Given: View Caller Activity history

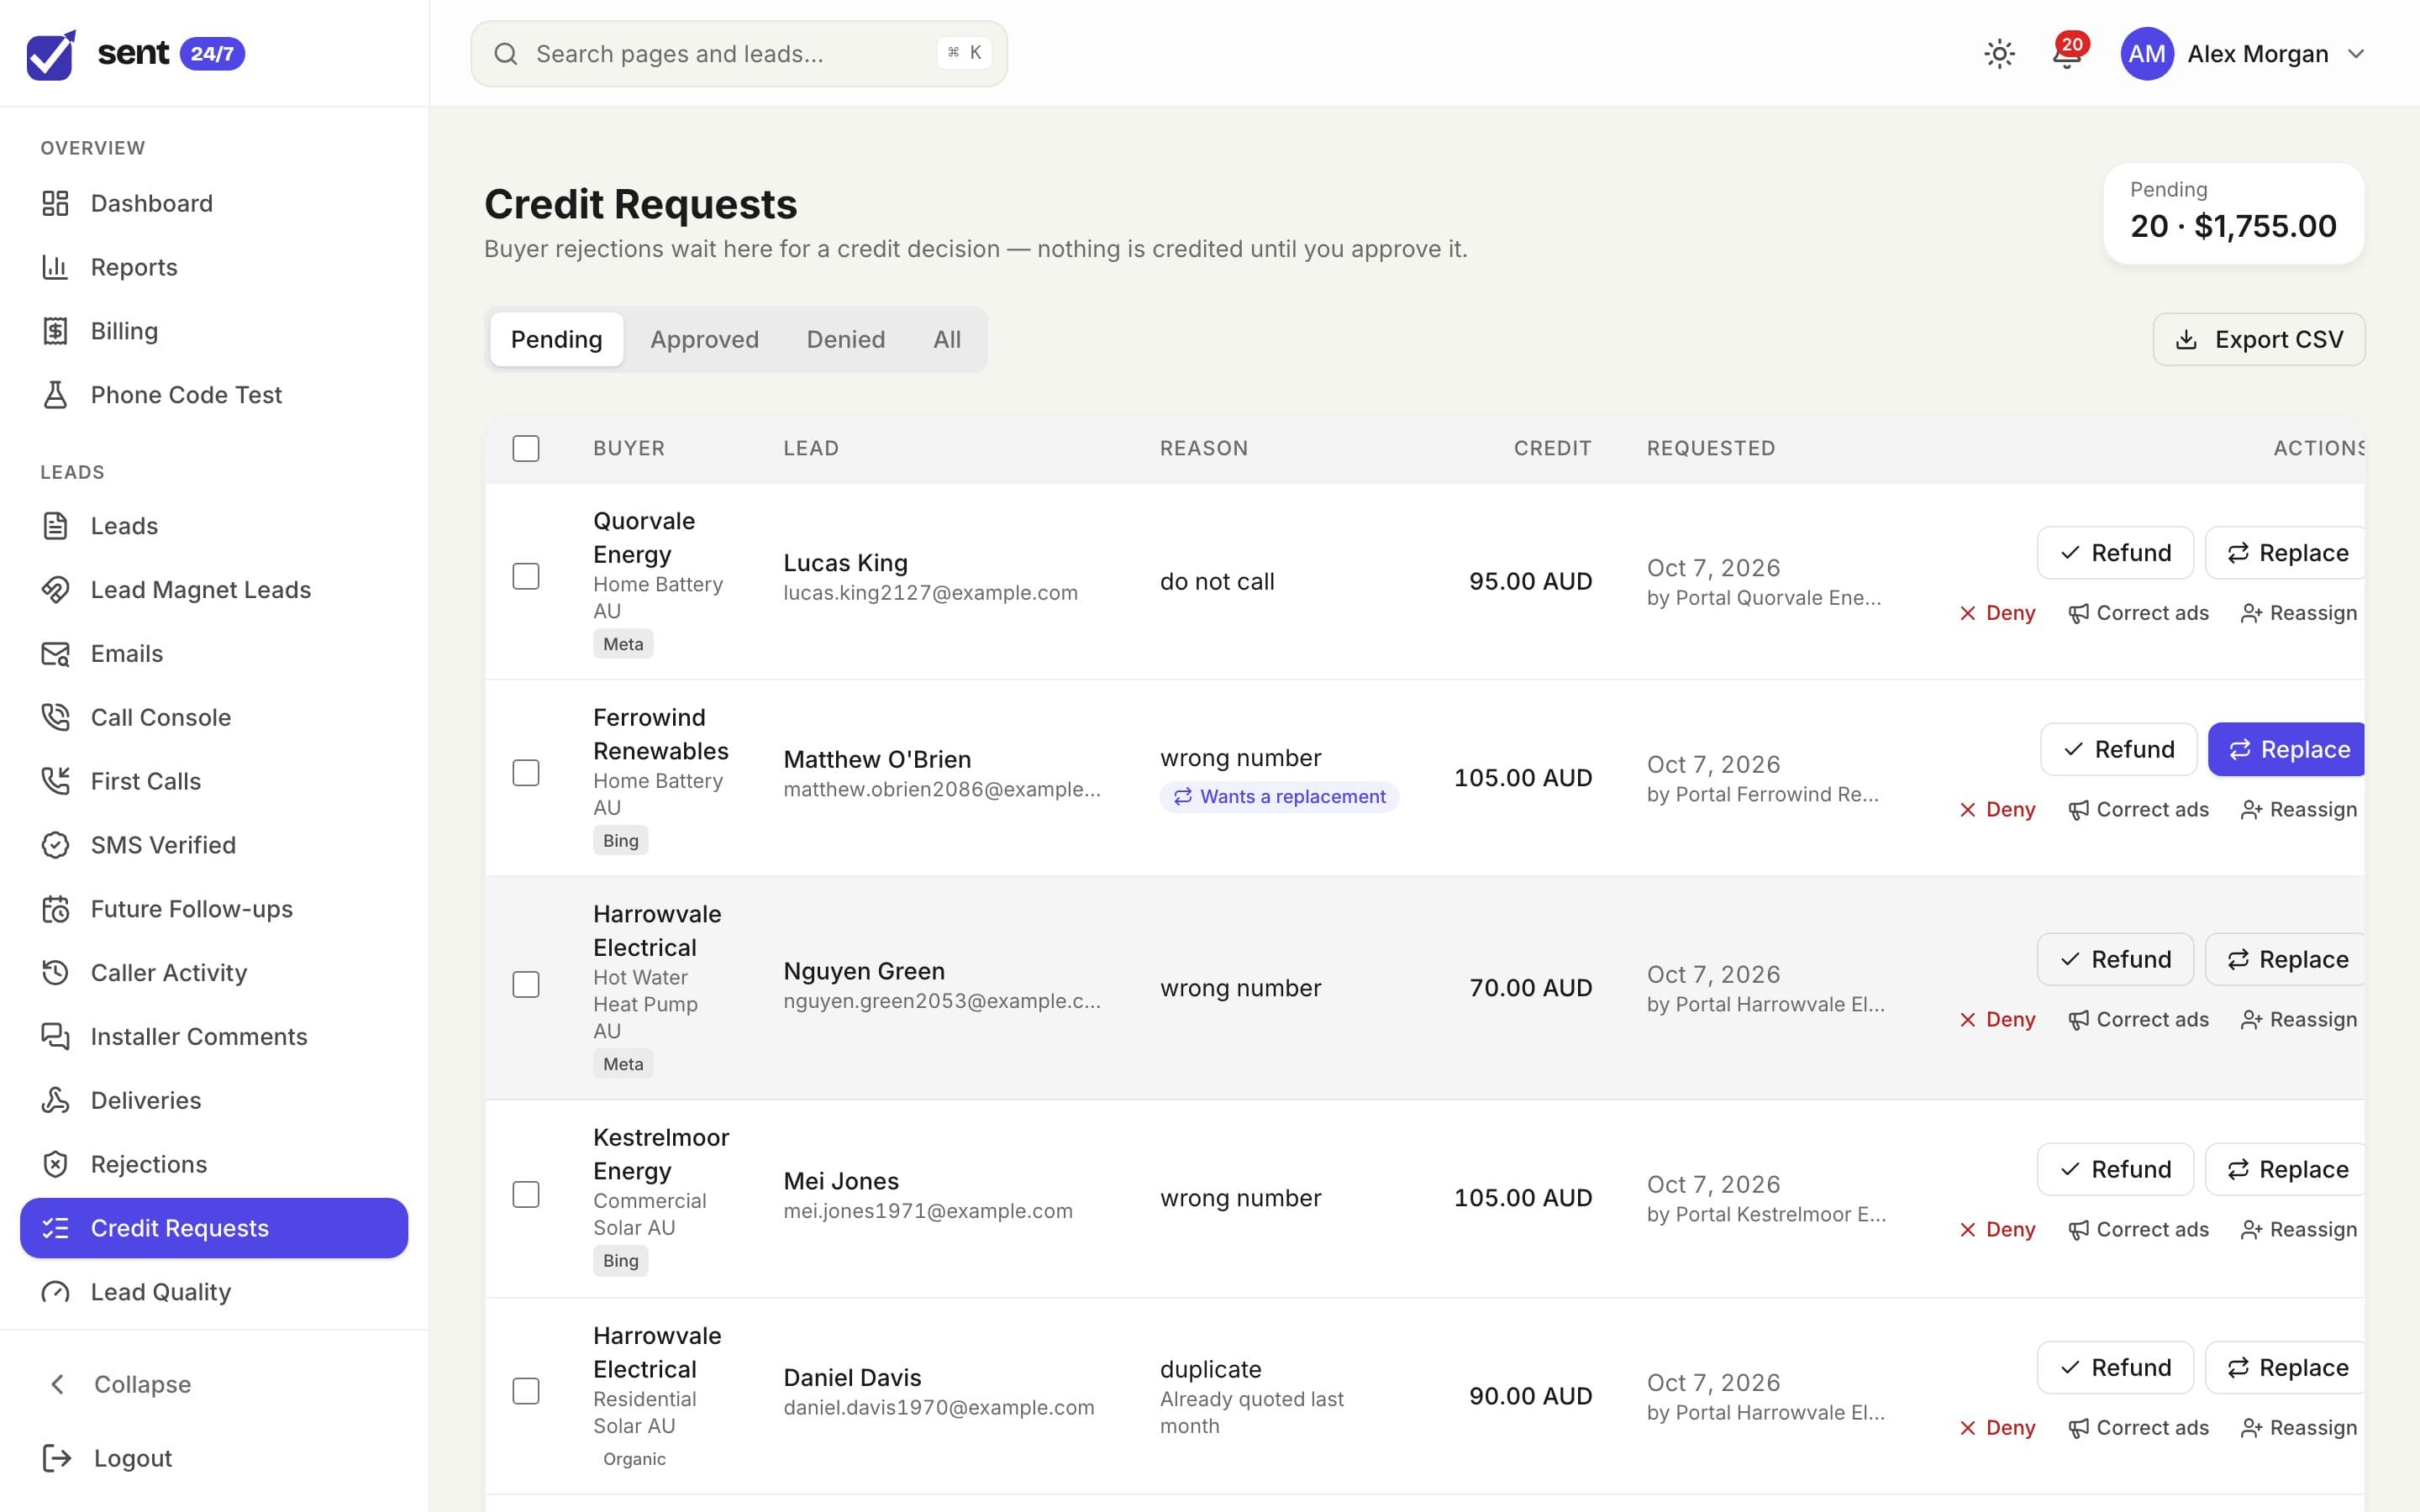Looking at the screenshot, I should 214,973.
